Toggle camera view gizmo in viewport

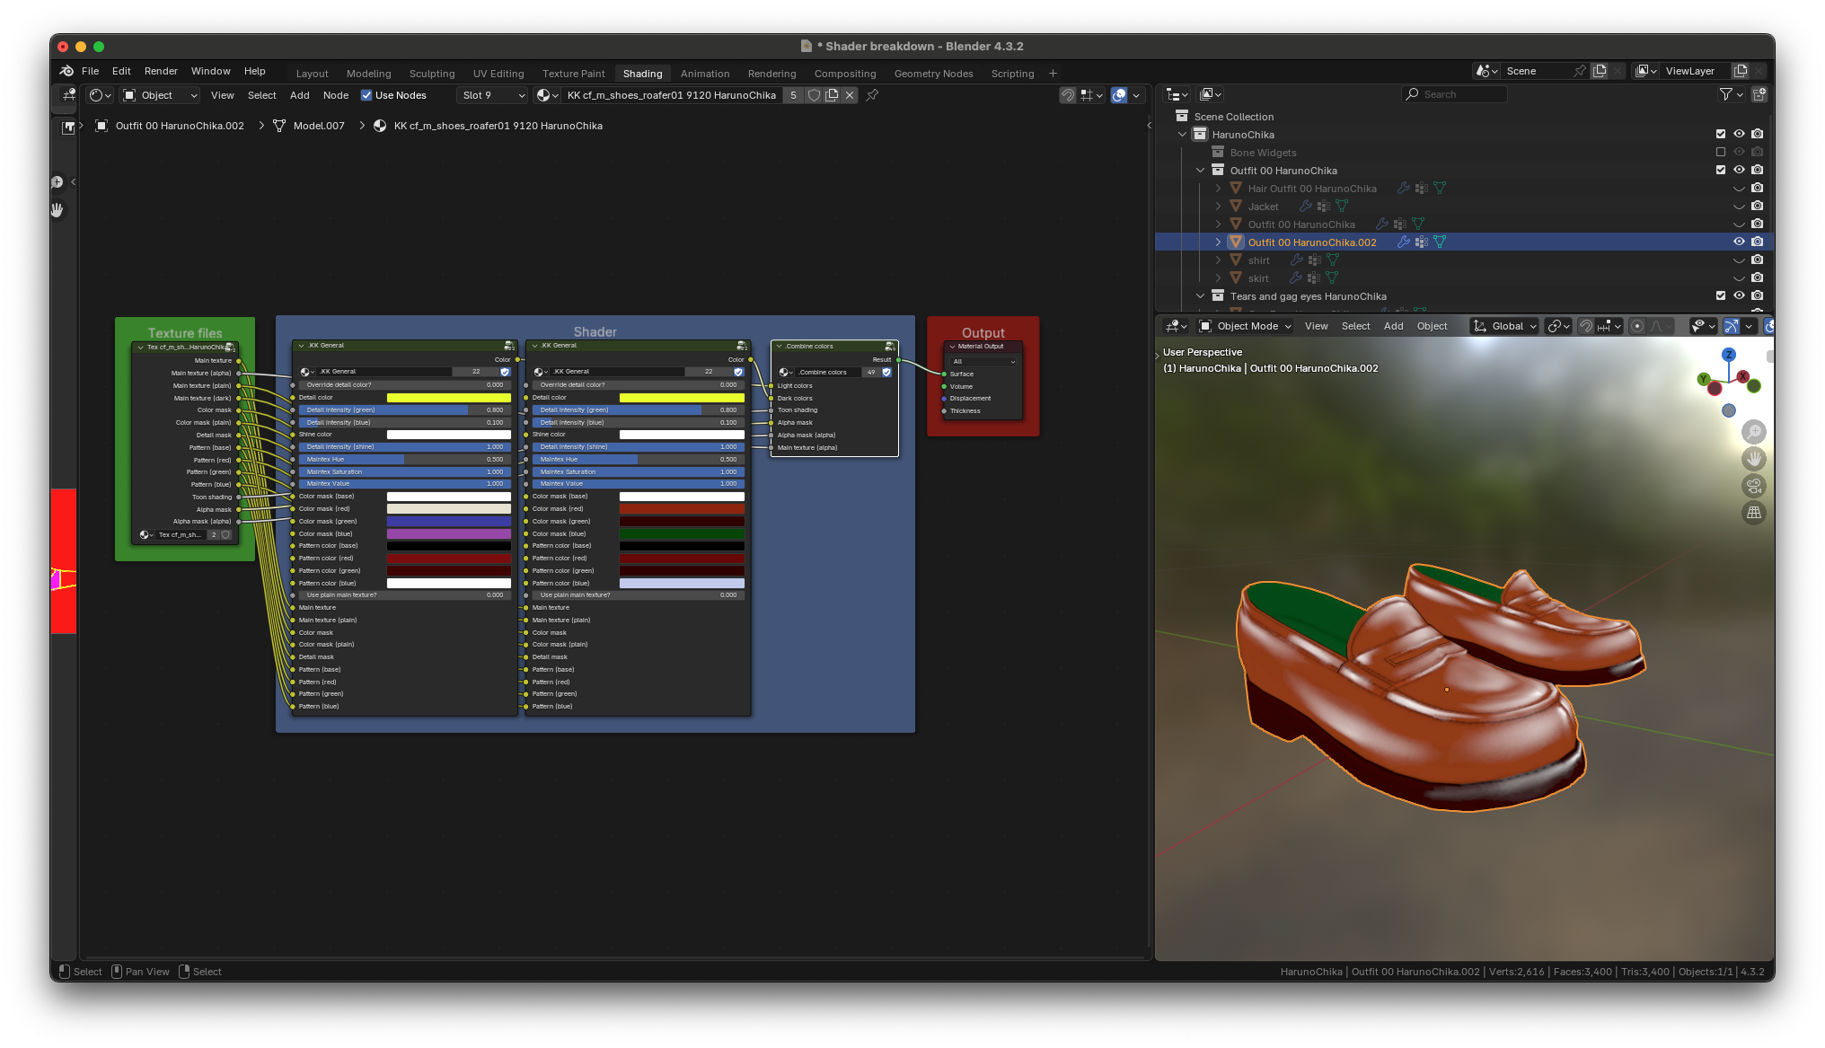click(1753, 486)
